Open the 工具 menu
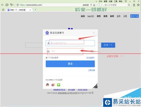 coord(116,1)
